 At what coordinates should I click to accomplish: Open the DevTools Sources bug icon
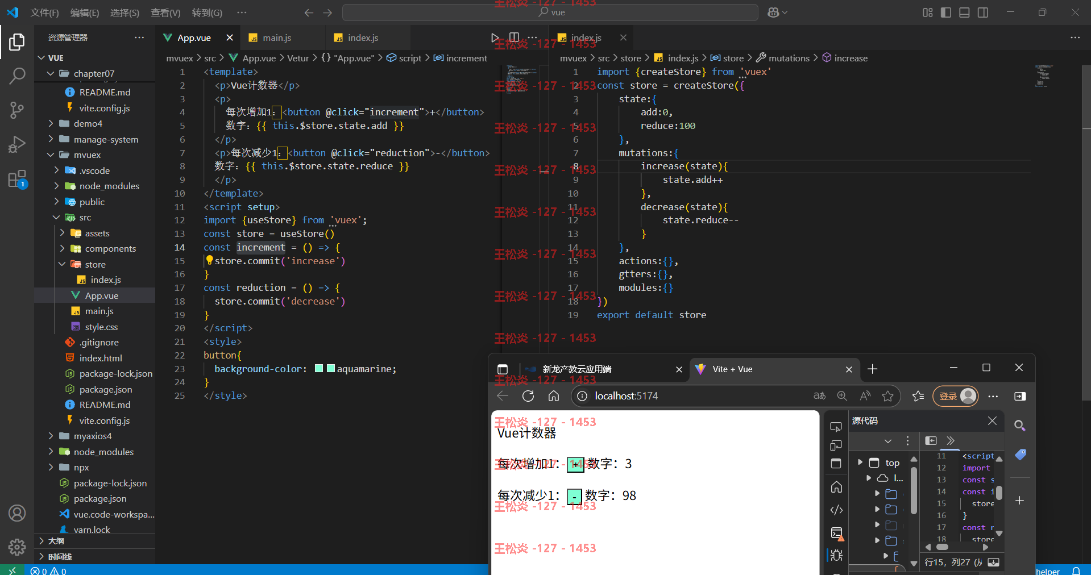836,555
